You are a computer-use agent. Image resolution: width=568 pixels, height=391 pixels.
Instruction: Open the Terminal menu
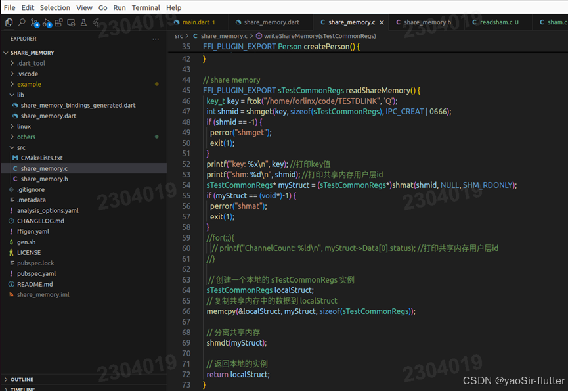click(146, 7)
